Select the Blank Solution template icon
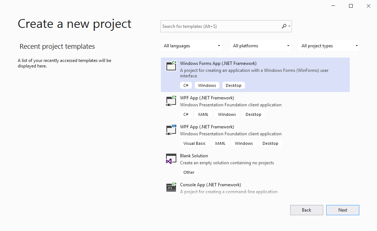The width and height of the screenshot is (377, 231). tap(171, 159)
